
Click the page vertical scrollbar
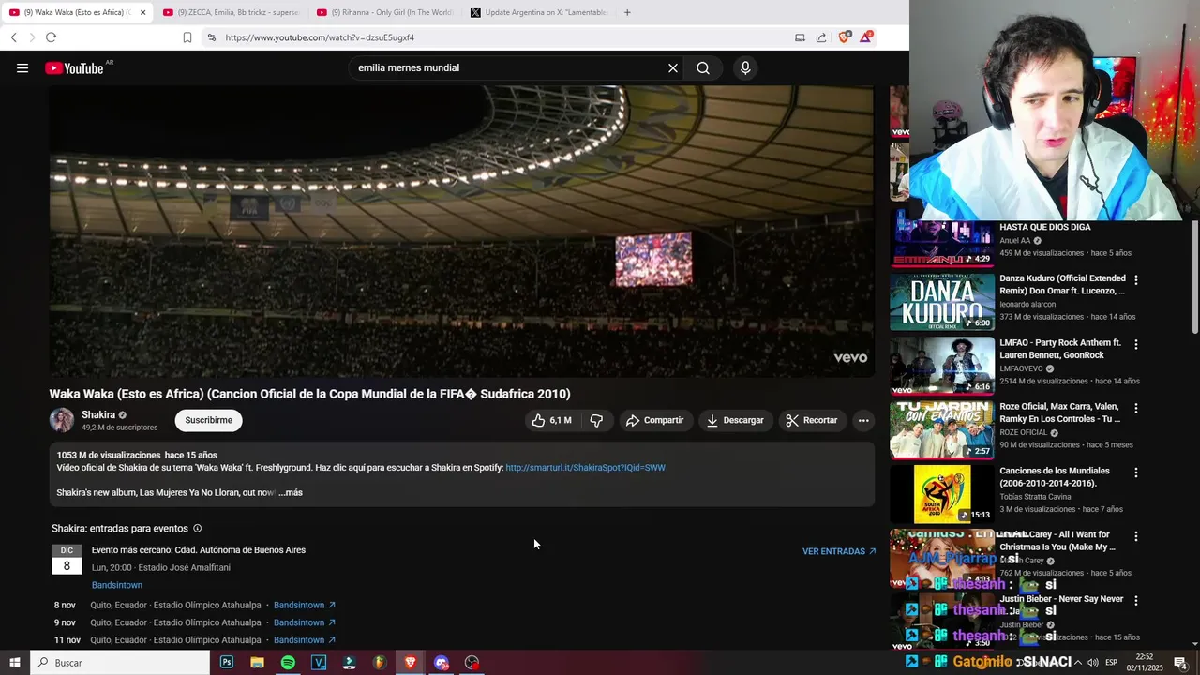coord(1195,277)
